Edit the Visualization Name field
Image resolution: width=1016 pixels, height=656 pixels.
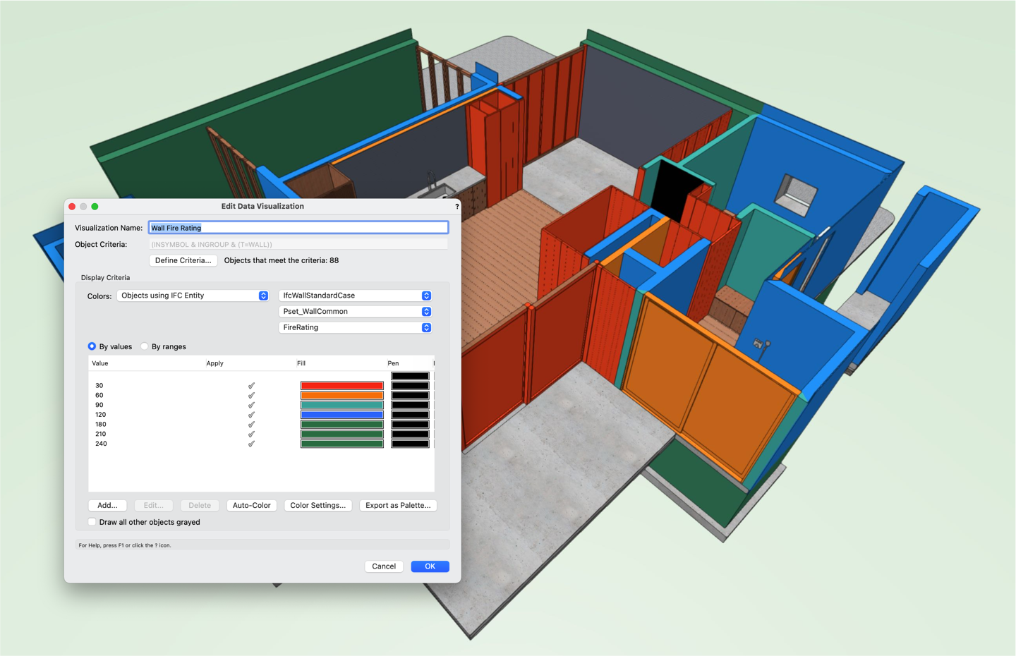click(x=298, y=228)
